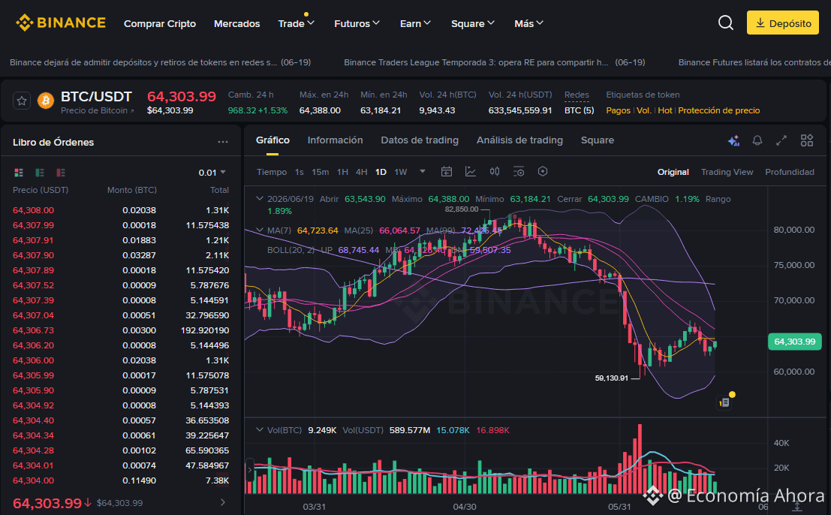Expand chart to fullscreen icon
The image size is (831, 515).
coord(781,140)
